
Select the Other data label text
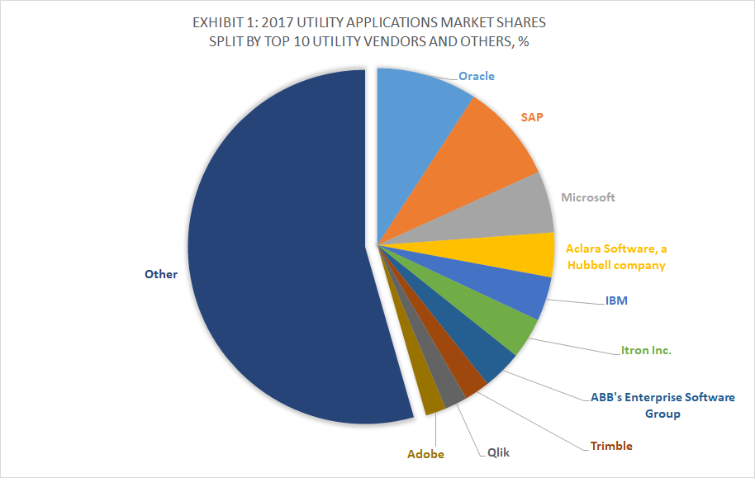coord(161,274)
